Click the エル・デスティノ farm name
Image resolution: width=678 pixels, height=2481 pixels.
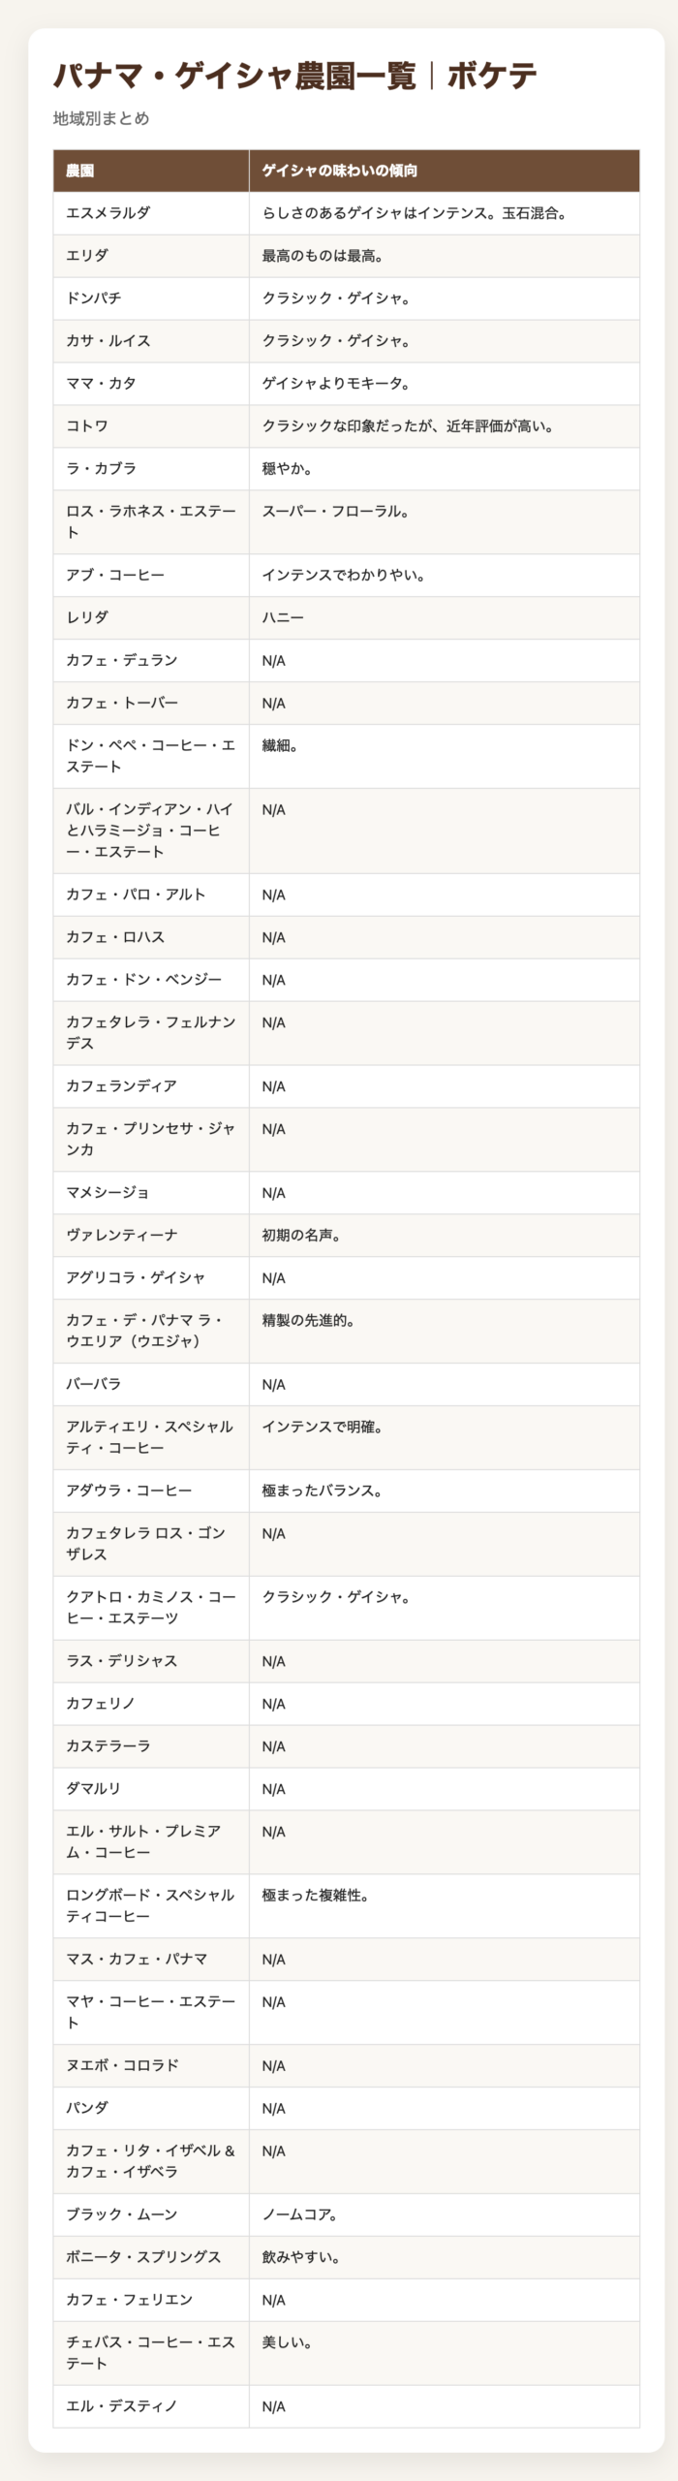click(121, 2406)
